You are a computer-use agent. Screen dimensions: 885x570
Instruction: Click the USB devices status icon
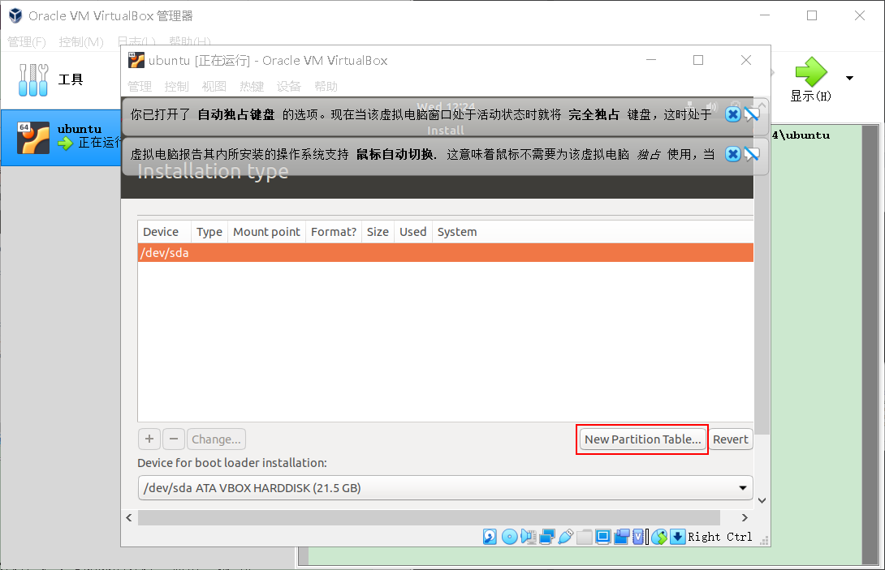(x=566, y=537)
